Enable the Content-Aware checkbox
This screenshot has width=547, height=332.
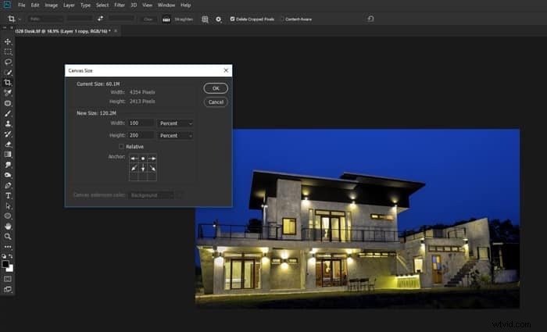(x=283, y=19)
